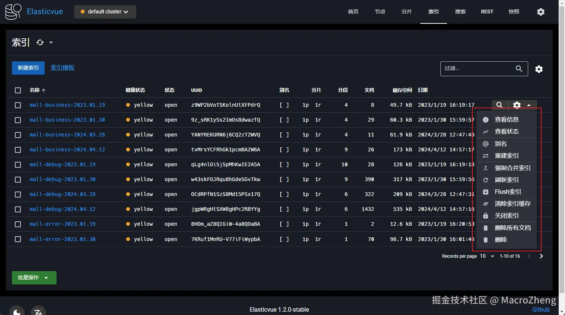Check mall-business-2024.03.28 row checkbox
565x315 pixels.
pyautogui.click(x=18, y=135)
